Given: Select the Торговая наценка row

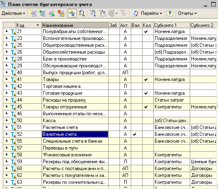Looking at the screenshot, I should tap(110, 86).
